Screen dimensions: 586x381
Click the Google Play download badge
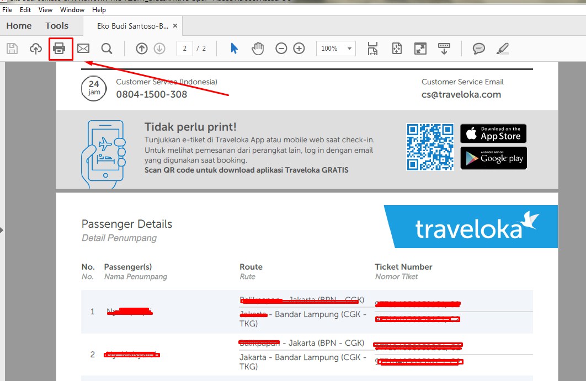(493, 158)
